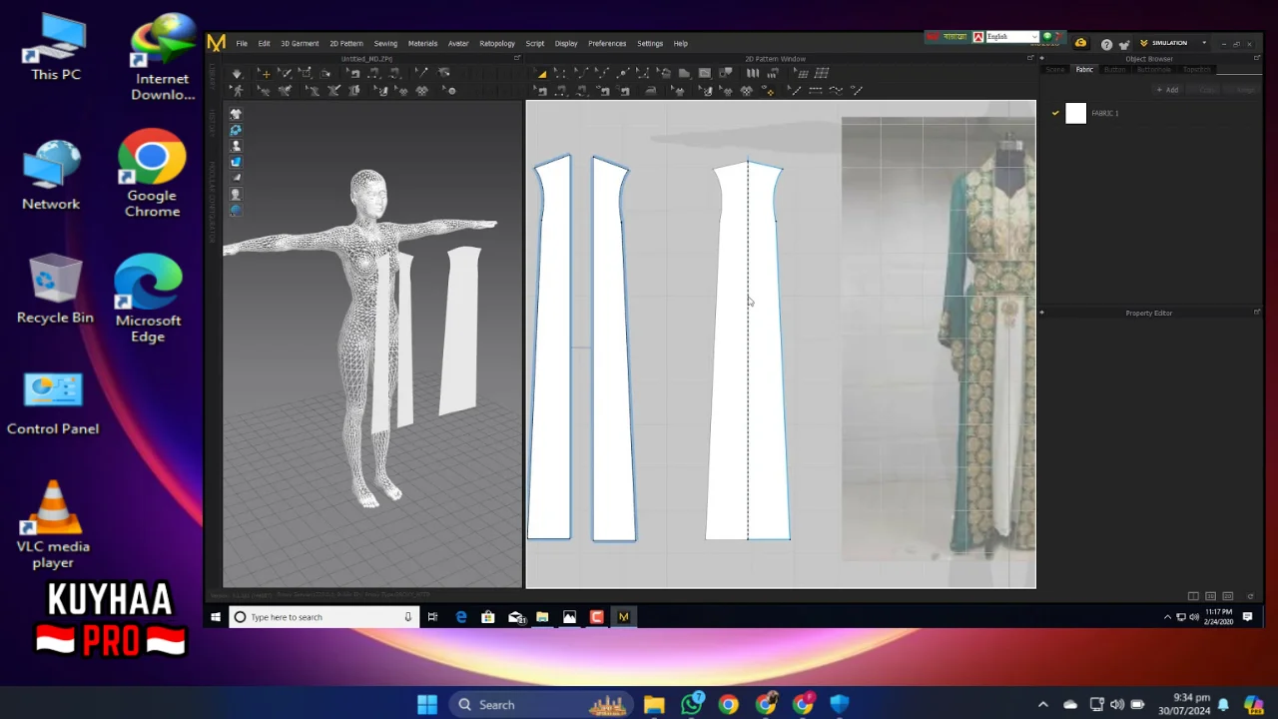Toggle blue circular mesh display icon in 3D sidebar
The height and width of the screenshot is (719, 1278).
[236, 130]
